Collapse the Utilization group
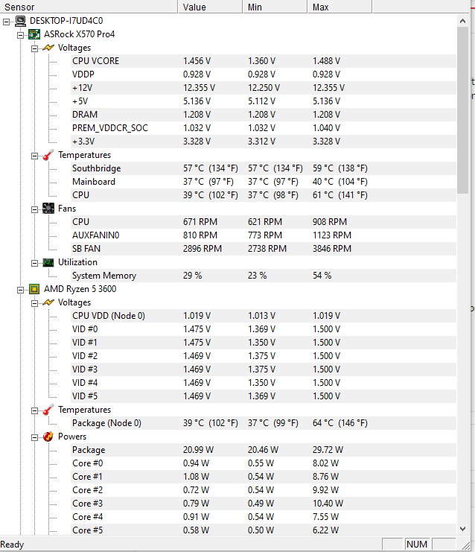Viewport: 475px width, 552px height. 34,263
